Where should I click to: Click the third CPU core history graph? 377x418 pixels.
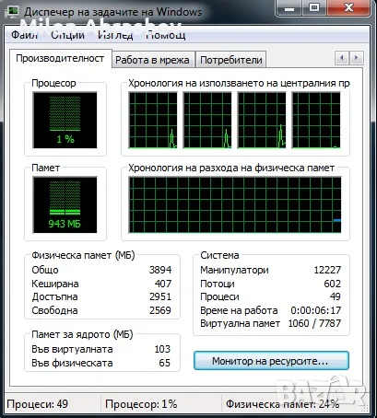pos(262,120)
